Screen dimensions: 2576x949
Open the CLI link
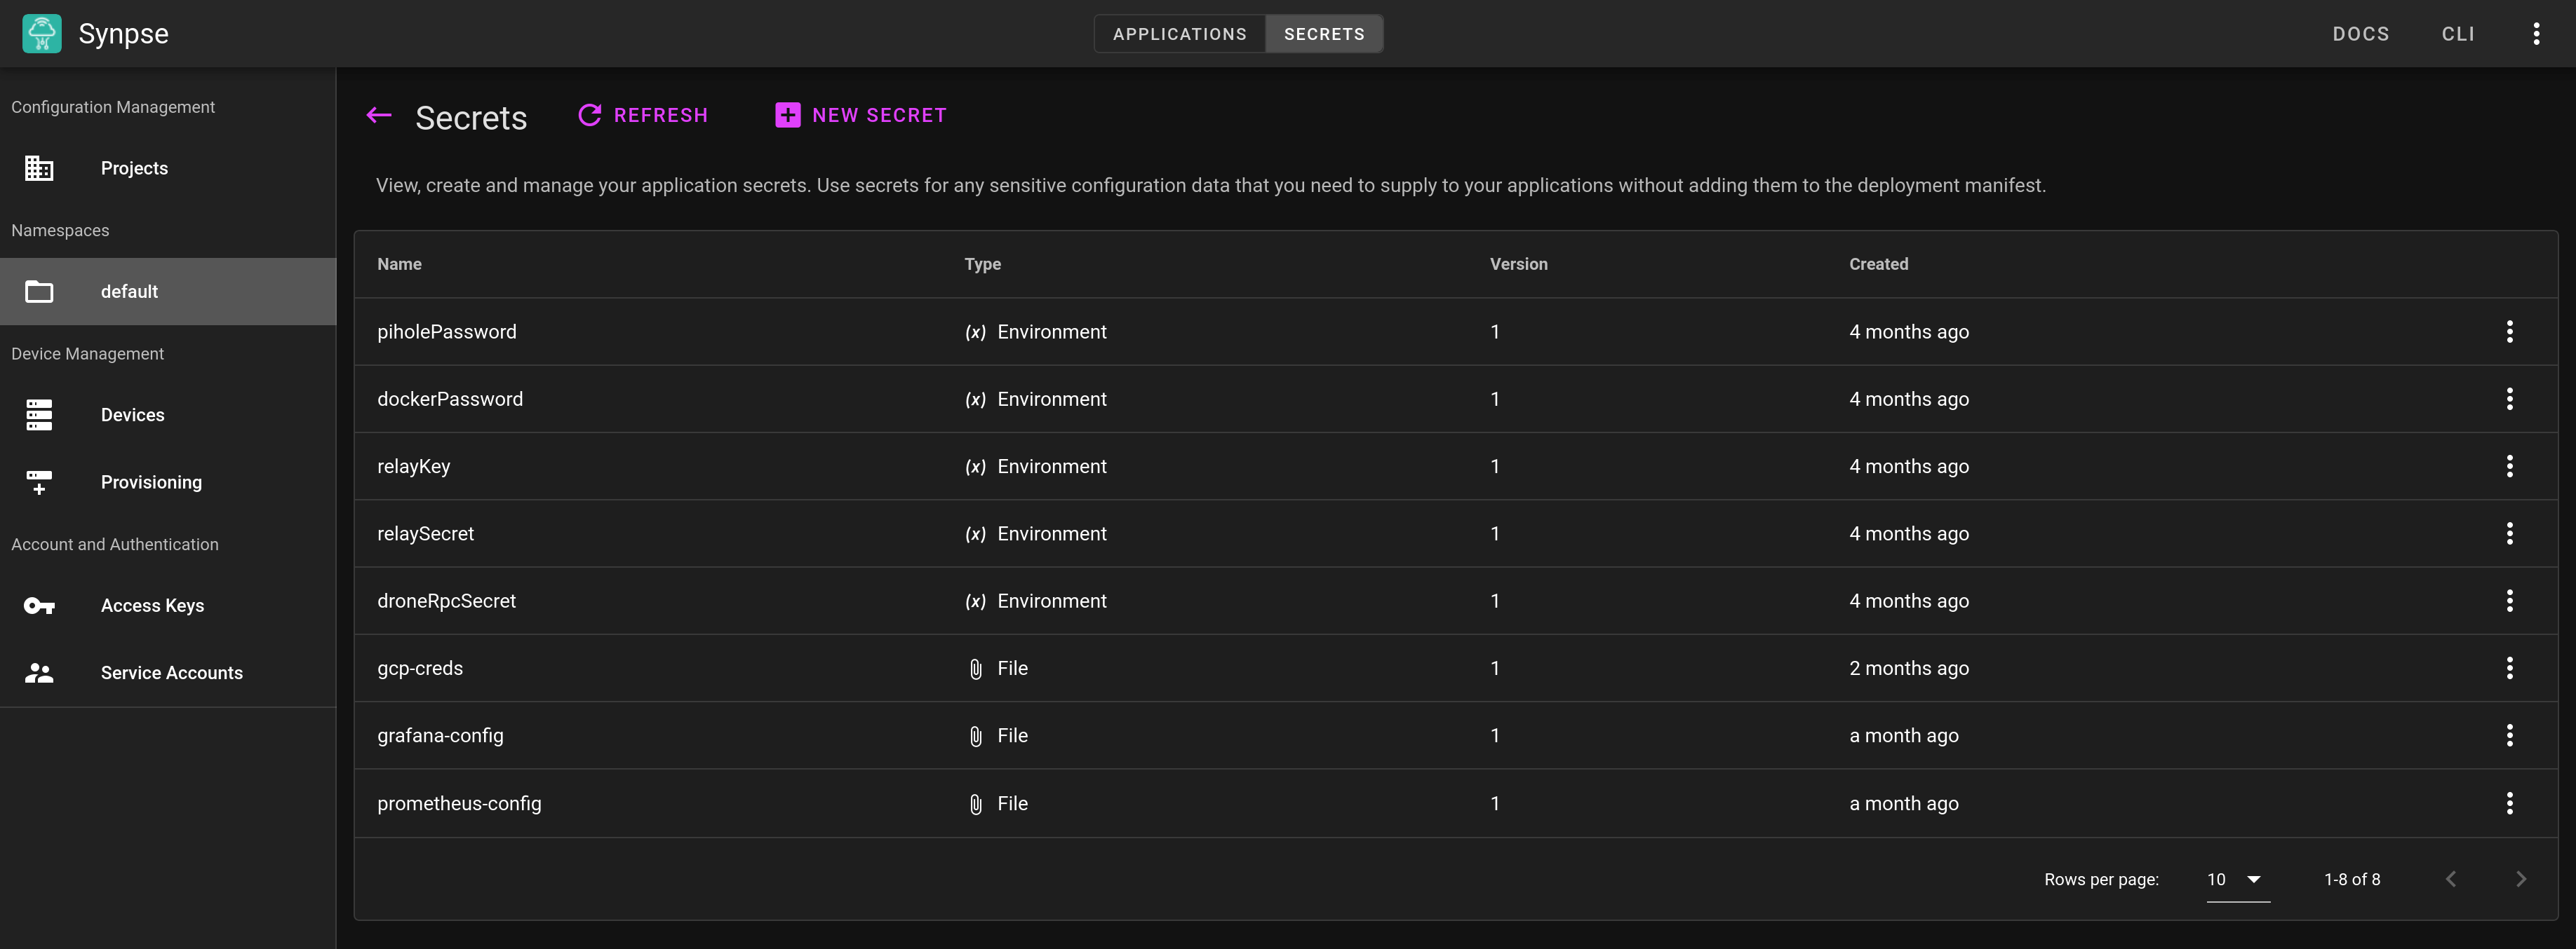[x=2457, y=34]
